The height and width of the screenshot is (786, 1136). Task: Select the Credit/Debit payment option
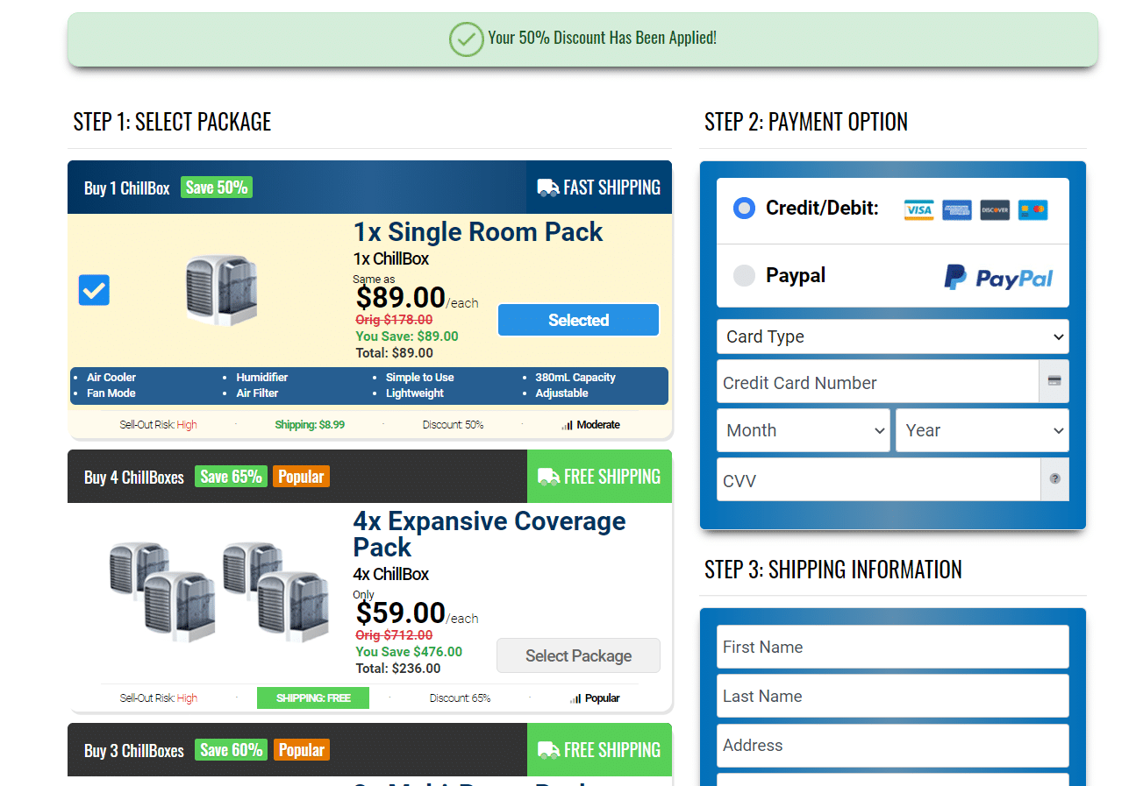(744, 209)
